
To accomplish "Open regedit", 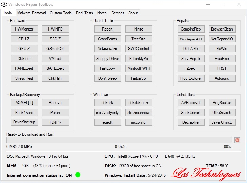I will point(108,122).
